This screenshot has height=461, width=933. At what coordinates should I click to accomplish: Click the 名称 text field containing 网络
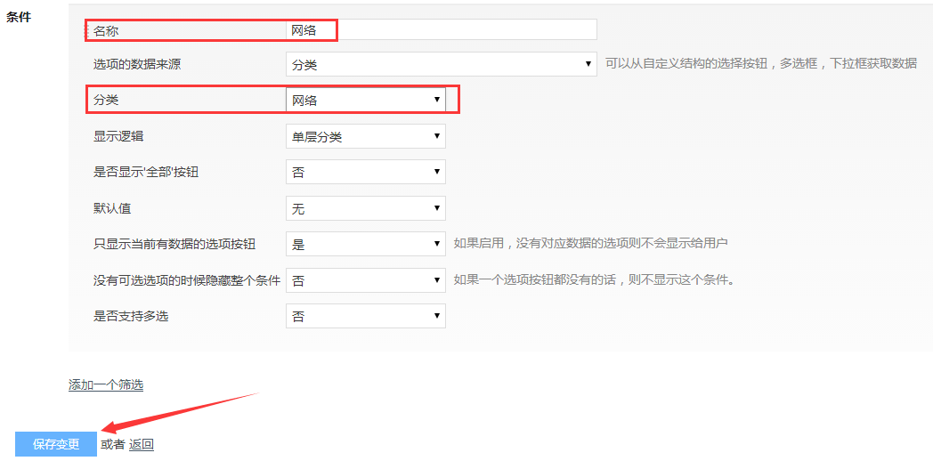pos(441,30)
